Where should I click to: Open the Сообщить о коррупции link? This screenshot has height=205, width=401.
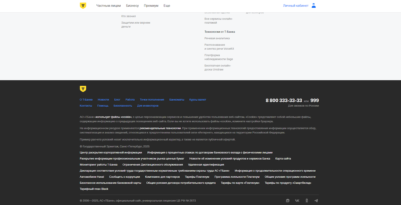[x=125, y=177]
